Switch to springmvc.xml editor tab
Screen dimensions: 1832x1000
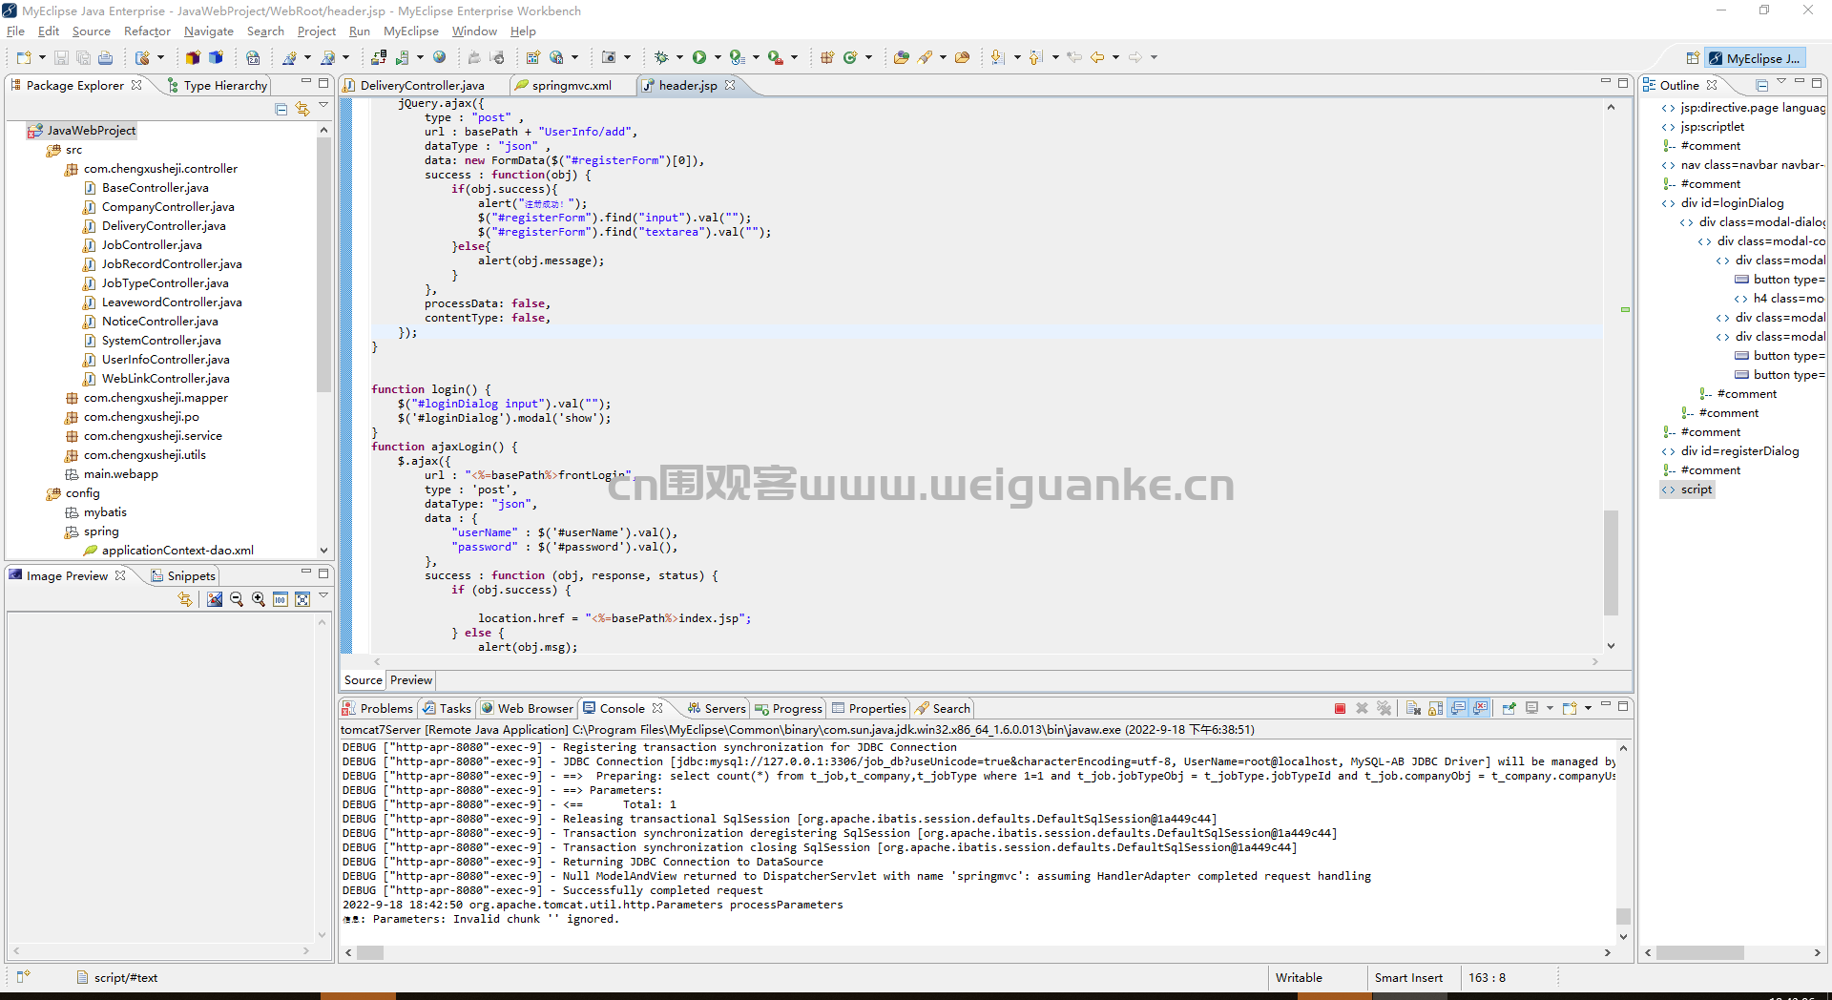571,85
